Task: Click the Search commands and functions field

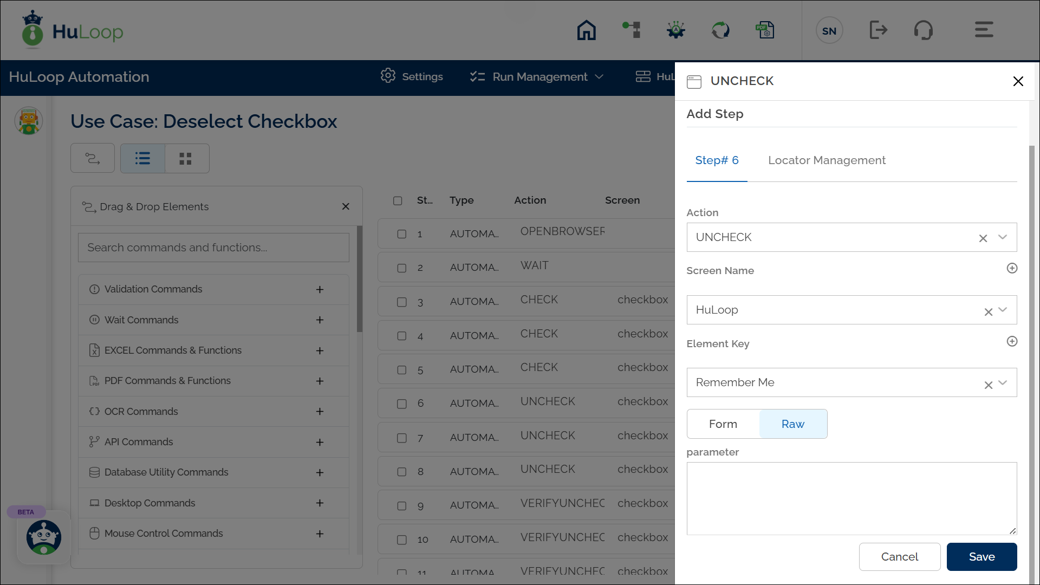Action: coord(213,248)
